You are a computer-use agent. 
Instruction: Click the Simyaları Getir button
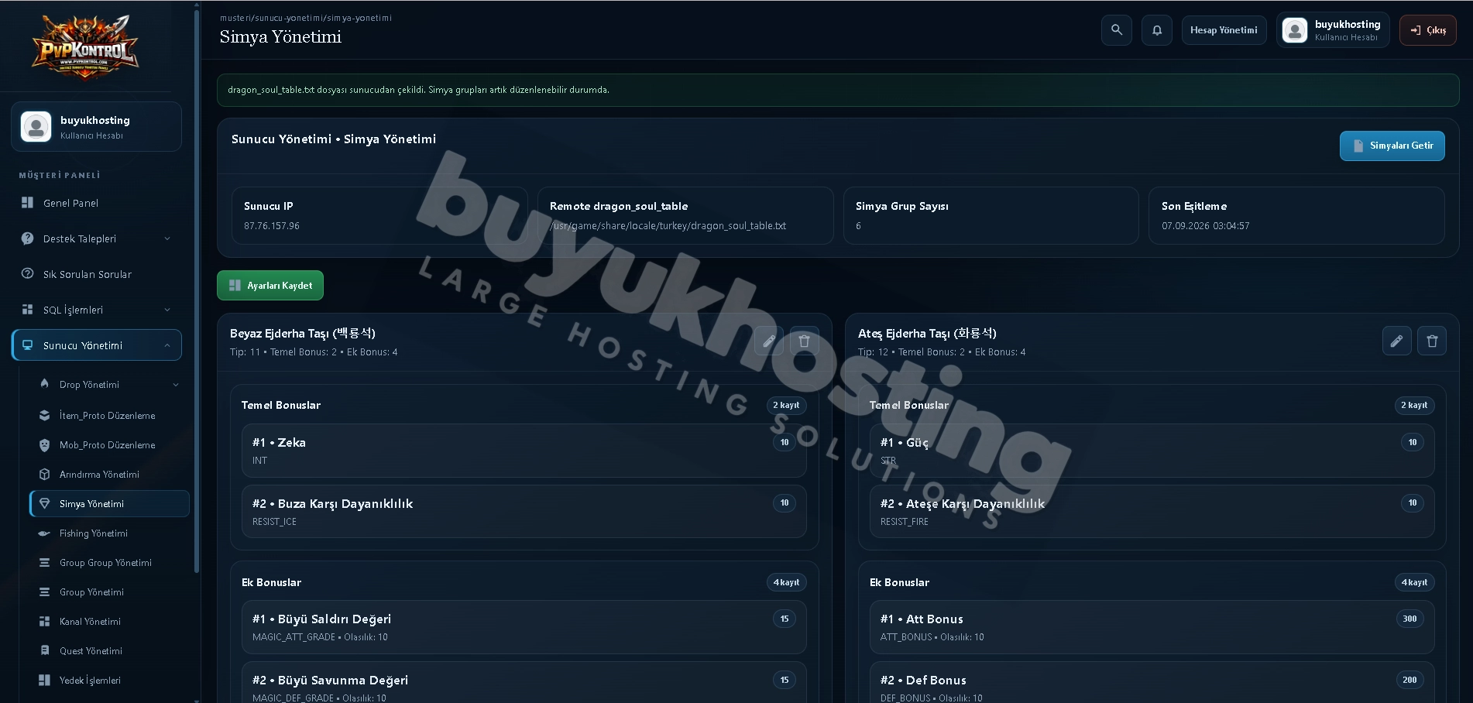1392,146
